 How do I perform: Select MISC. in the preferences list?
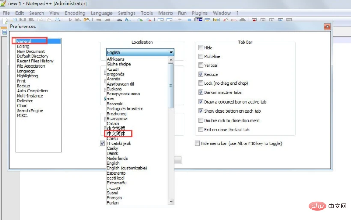(22, 116)
